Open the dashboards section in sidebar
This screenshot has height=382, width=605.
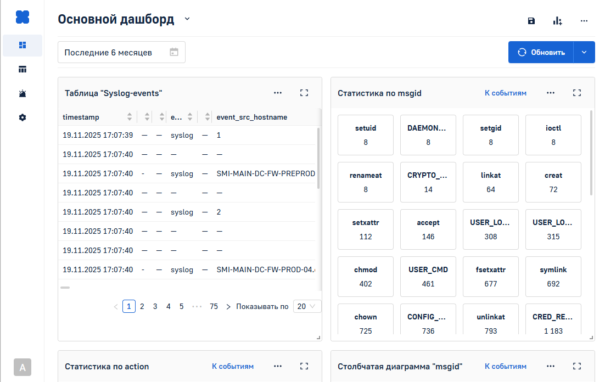23,45
